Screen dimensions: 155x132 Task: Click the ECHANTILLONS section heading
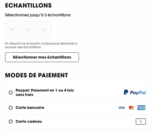pyautogui.click(x=28, y=5)
